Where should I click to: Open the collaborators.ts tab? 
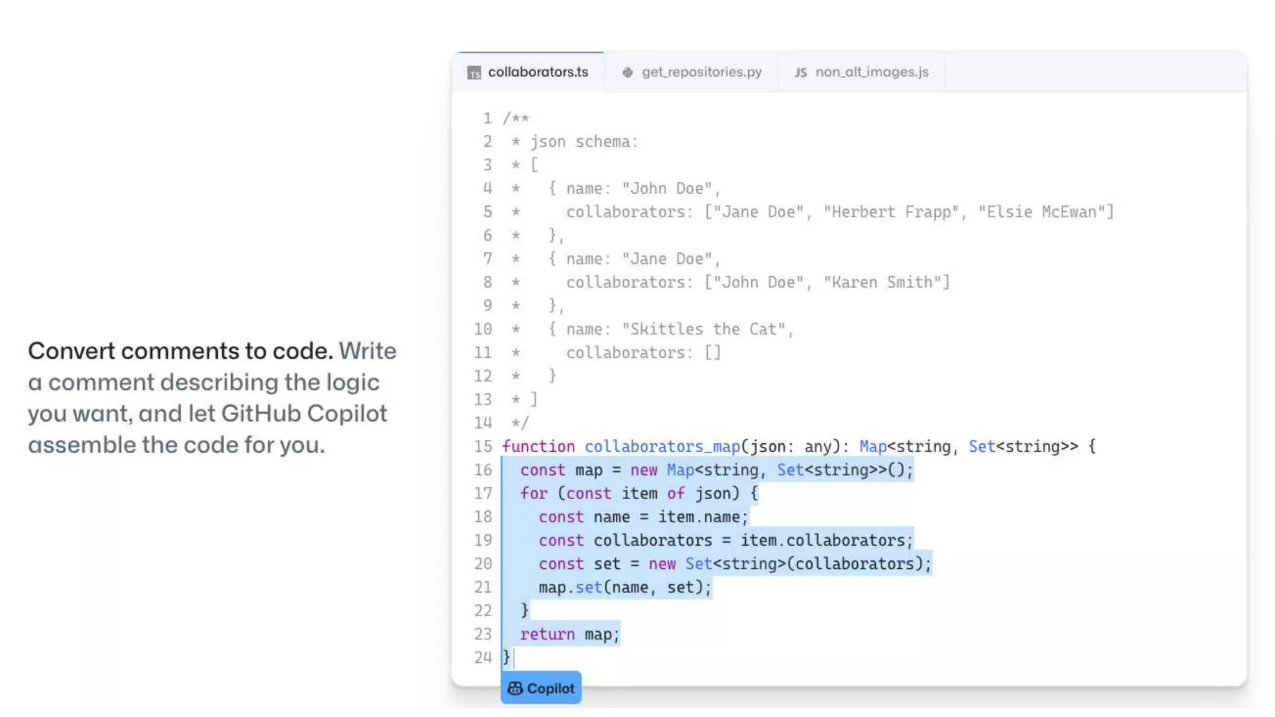tap(537, 72)
